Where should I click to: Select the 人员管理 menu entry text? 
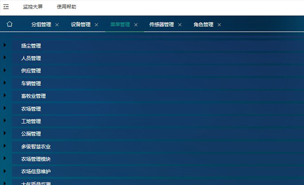31,58
